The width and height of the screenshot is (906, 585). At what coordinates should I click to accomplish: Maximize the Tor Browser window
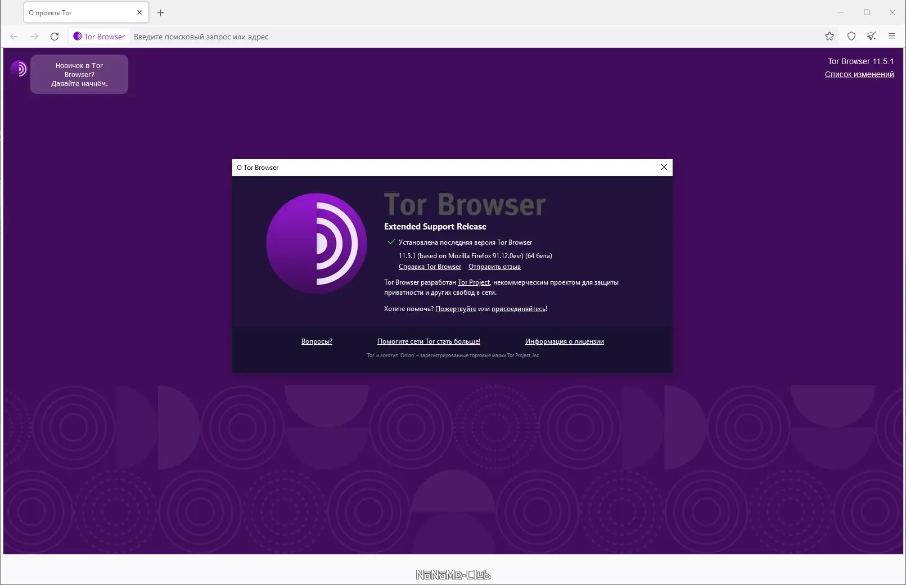tap(867, 12)
